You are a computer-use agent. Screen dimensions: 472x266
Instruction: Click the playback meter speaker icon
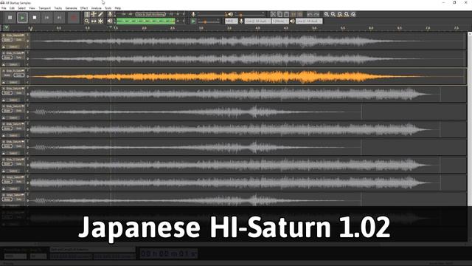pyautogui.click(x=110, y=21)
